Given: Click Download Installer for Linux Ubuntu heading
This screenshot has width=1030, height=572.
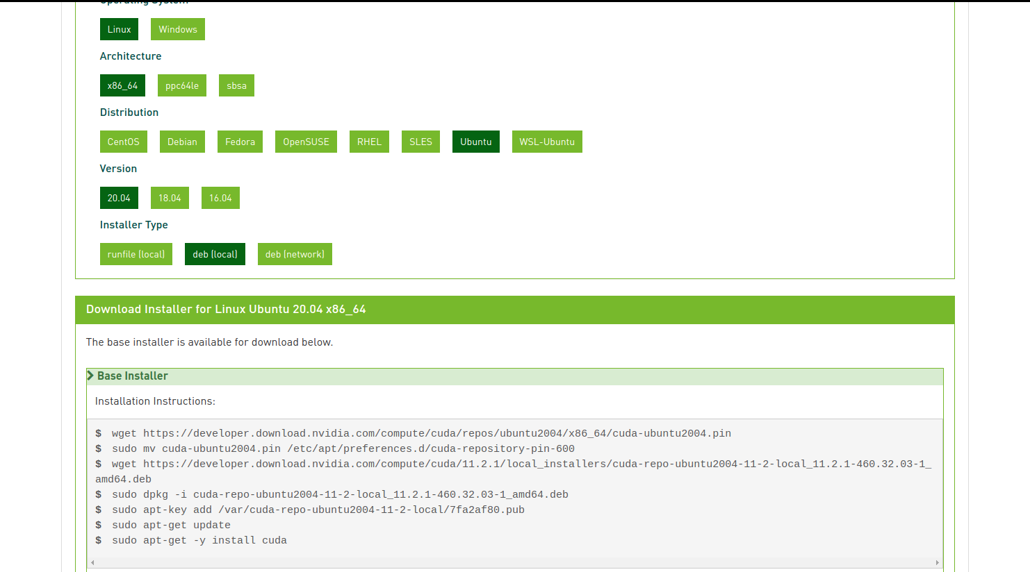Looking at the screenshot, I should pos(226,310).
